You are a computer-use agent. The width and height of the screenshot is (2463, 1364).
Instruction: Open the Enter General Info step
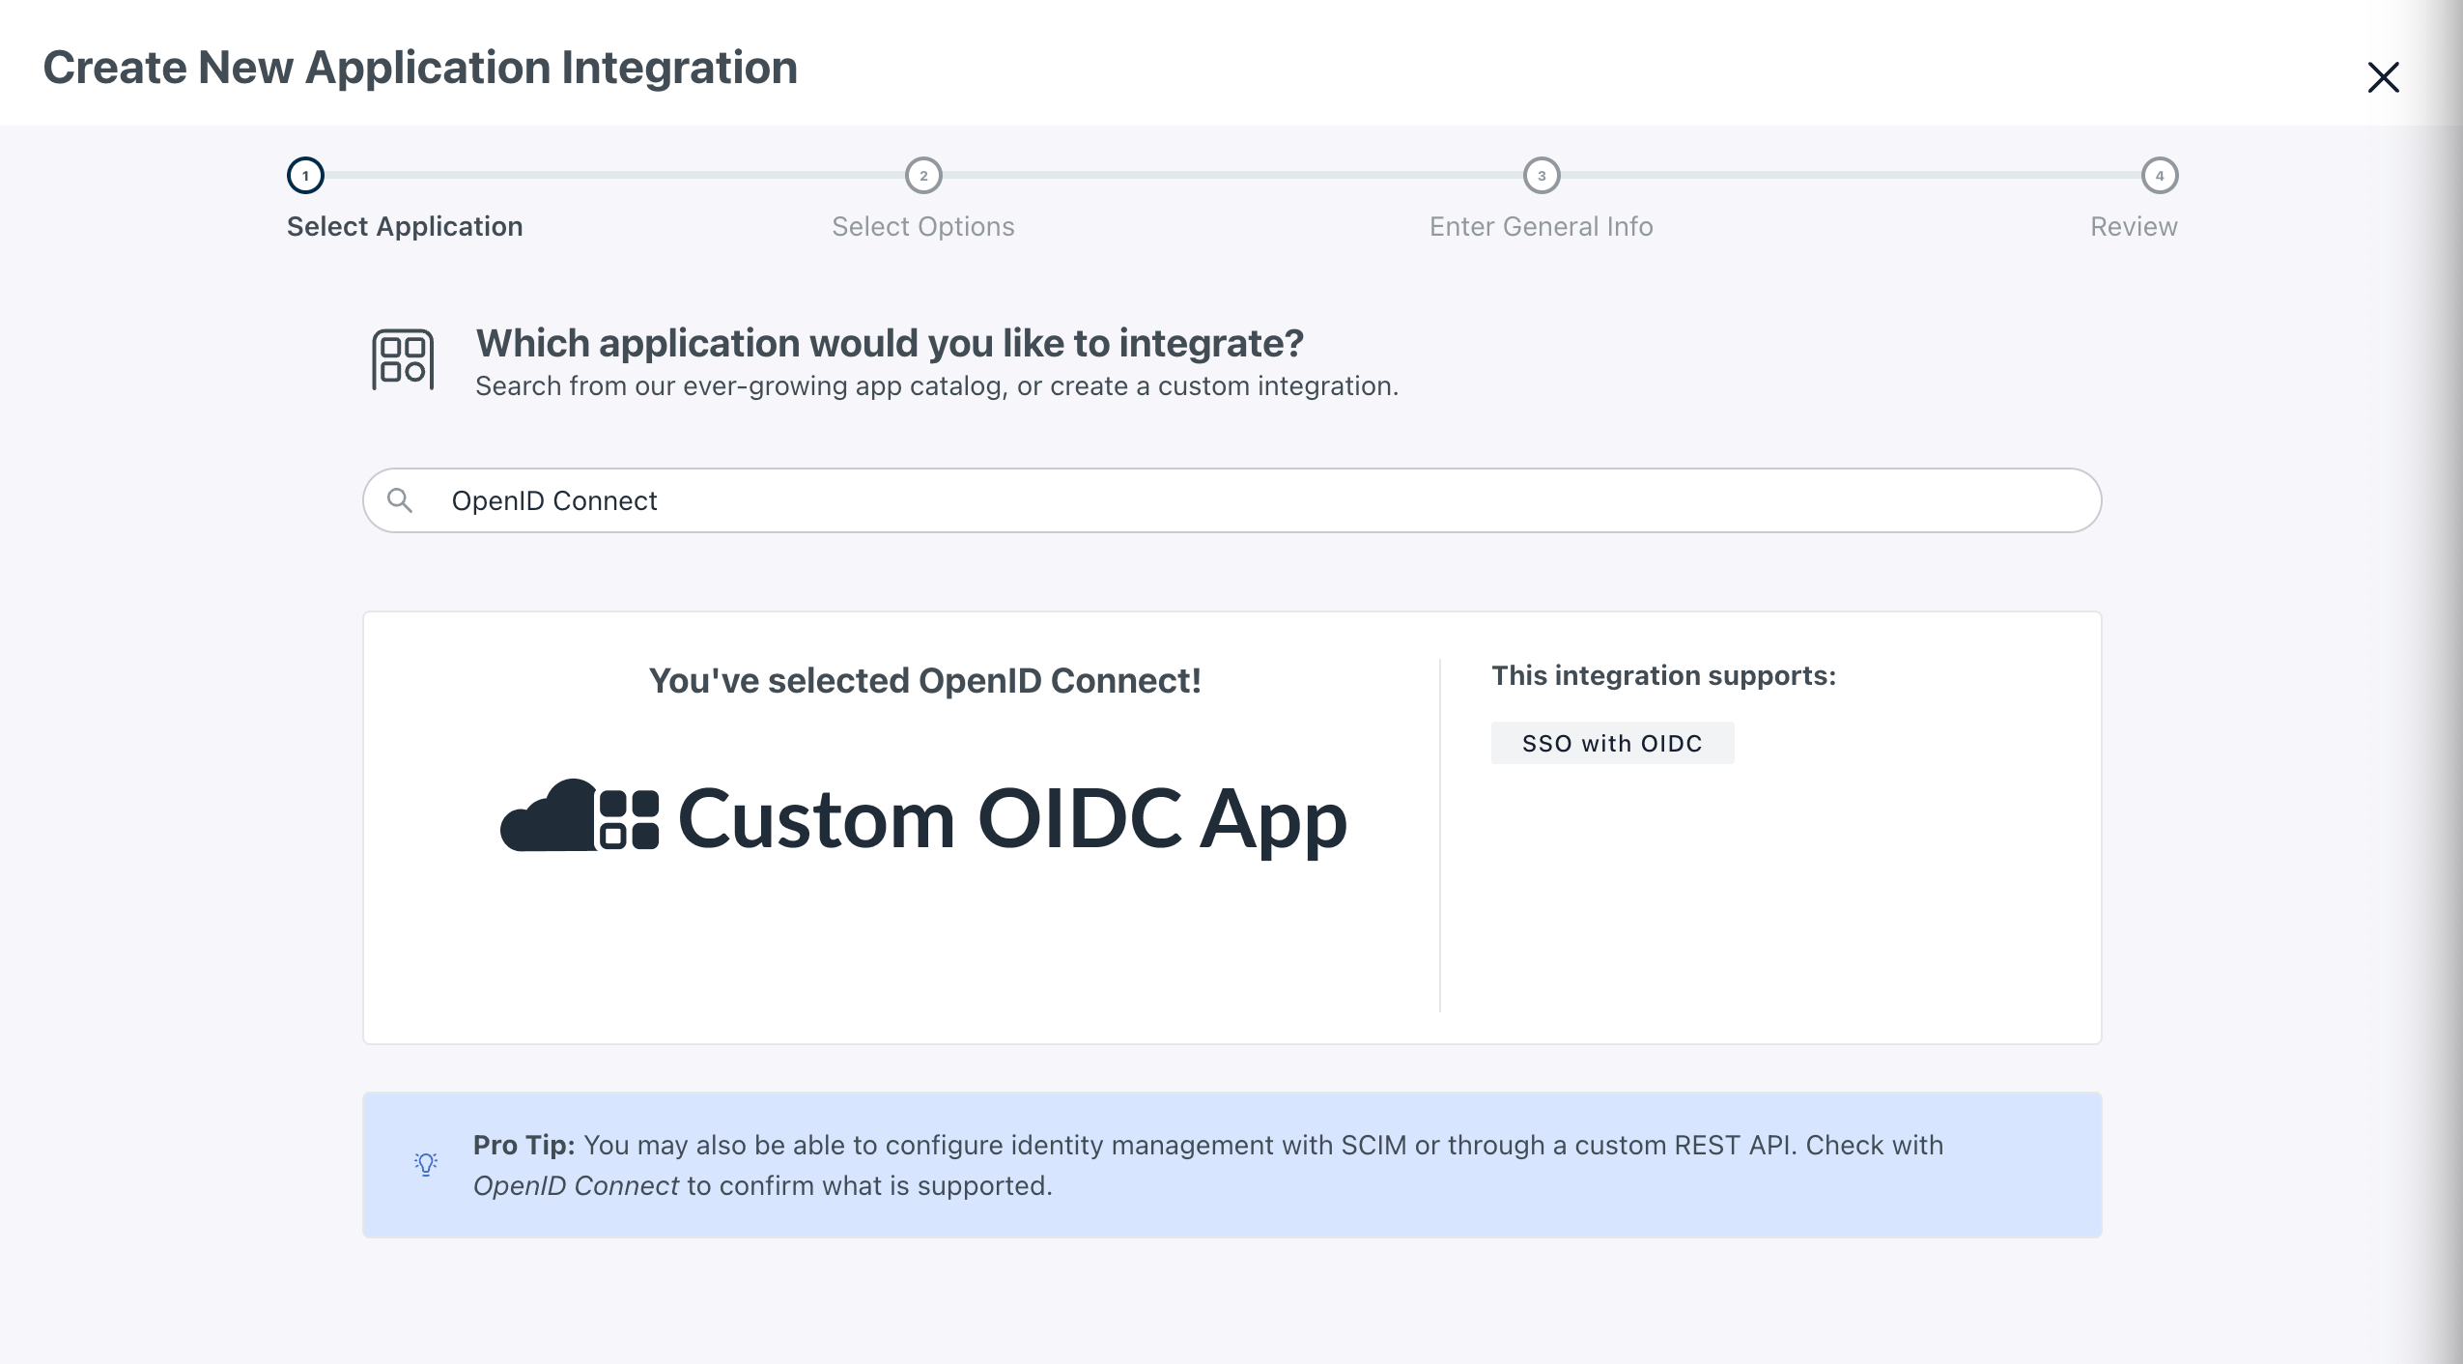click(1540, 226)
